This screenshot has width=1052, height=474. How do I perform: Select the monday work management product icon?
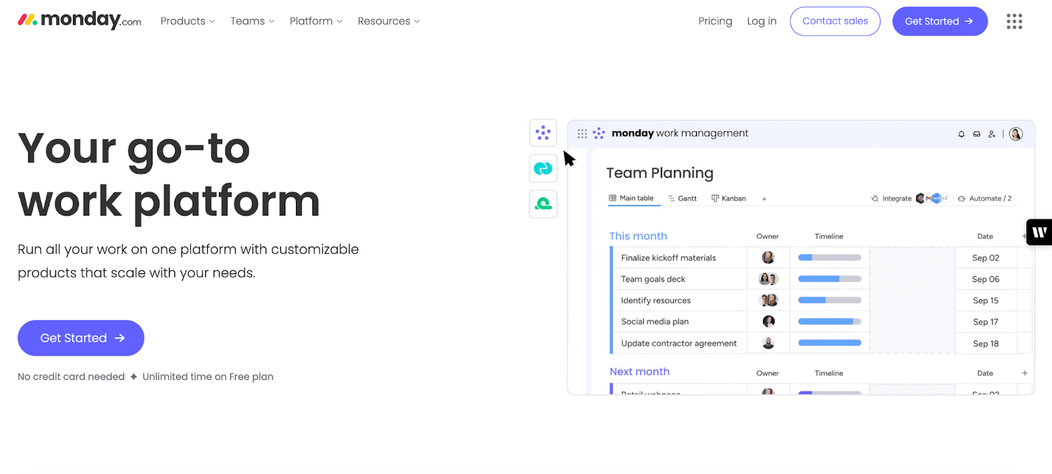543,133
